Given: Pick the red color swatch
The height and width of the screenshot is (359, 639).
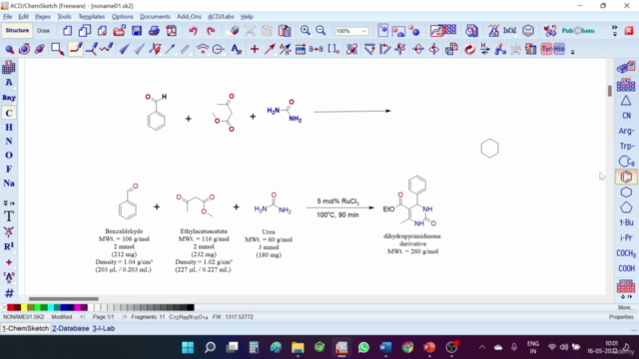Looking at the screenshot, I should pyautogui.click(x=11, y=307).
